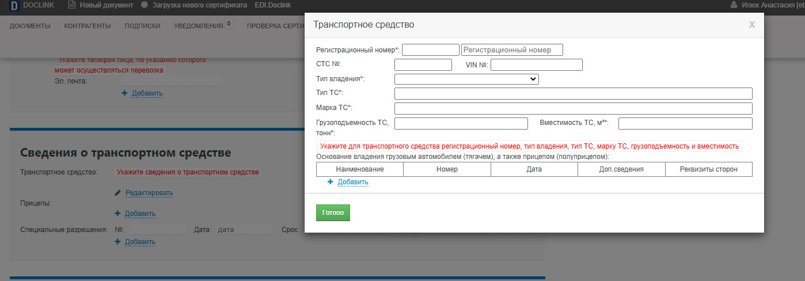This screenshot has width=805, height=281.
Task: Click Добавить link under Прицепы
Action: coord(140,214)
